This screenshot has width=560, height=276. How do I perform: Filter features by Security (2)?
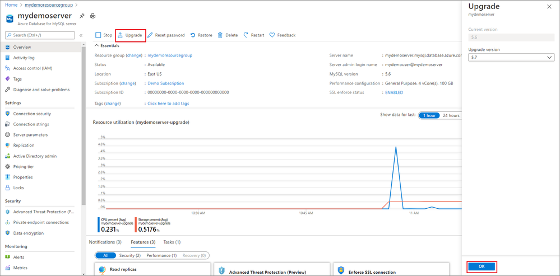(129, 255)
